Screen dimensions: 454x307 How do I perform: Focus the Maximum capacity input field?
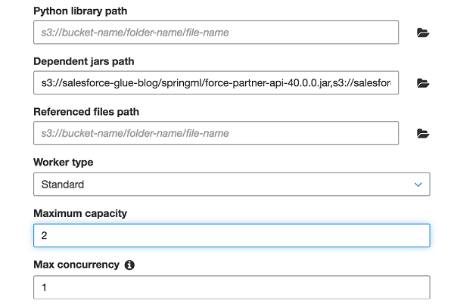tap(232, 235)
